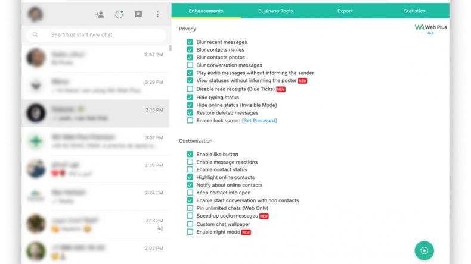Open the Status circle icon
The width and height of the screenshot is (471, 264).
tap(119, 14)
